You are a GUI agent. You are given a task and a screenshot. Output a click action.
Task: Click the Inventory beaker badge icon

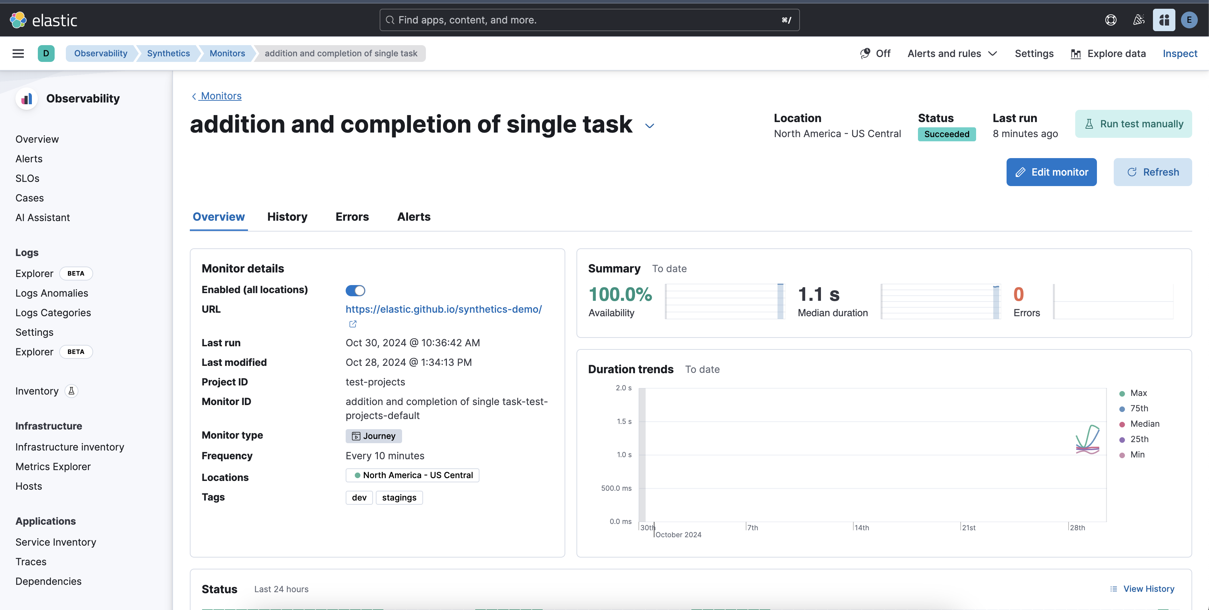[x=71, y=391]
